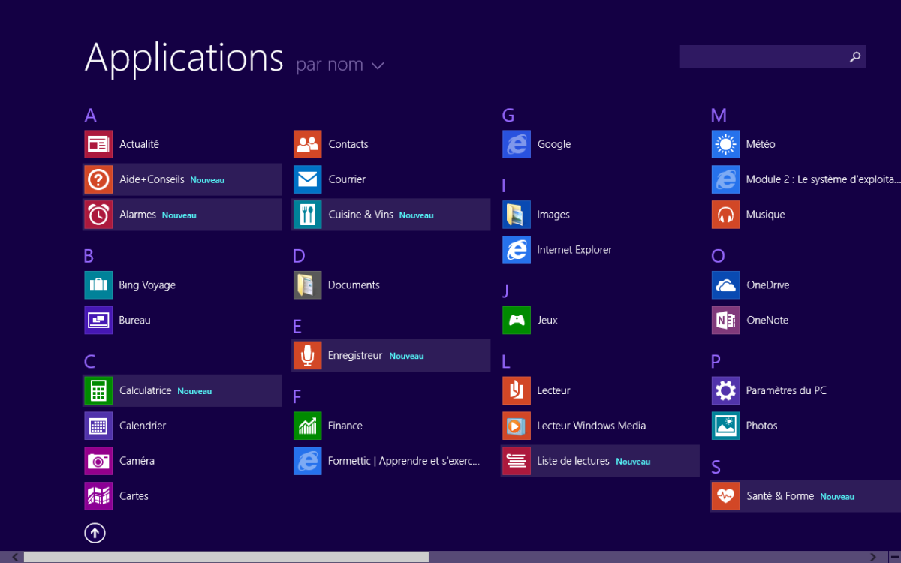
Task: Click the 'Bing Voyage' text label
Action: [147, 285]
